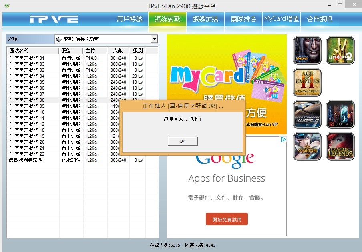Image resolution: width=362 pixels, height=252 pixels.
Task: Click the 開始免費試用 button in ad
Action: [x=227, y=219]
